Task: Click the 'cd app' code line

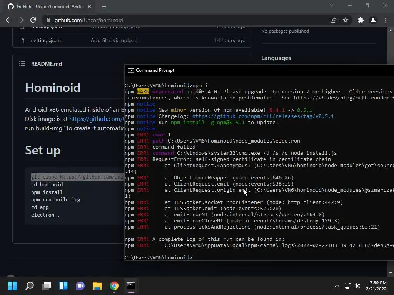Action: coord(40,207)
